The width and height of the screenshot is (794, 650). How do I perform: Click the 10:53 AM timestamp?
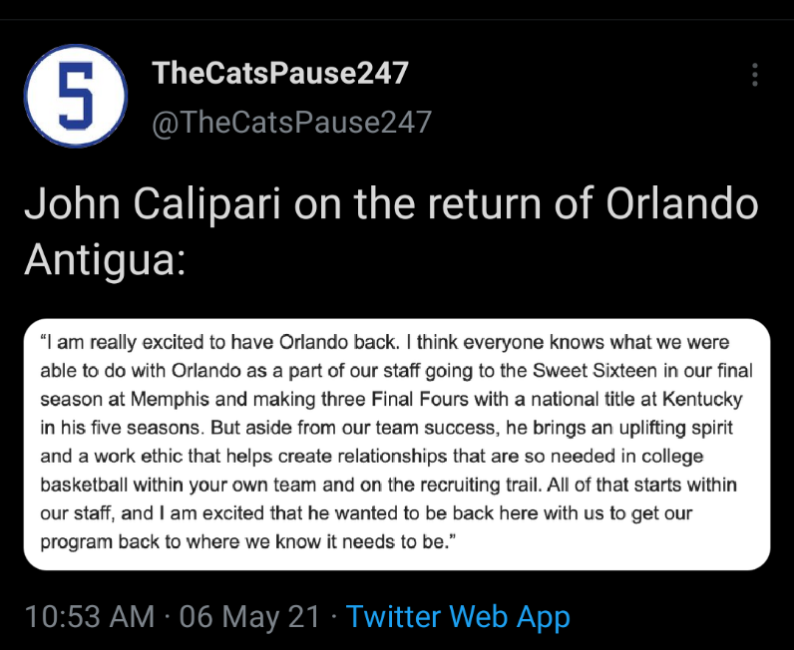point(90,616)
